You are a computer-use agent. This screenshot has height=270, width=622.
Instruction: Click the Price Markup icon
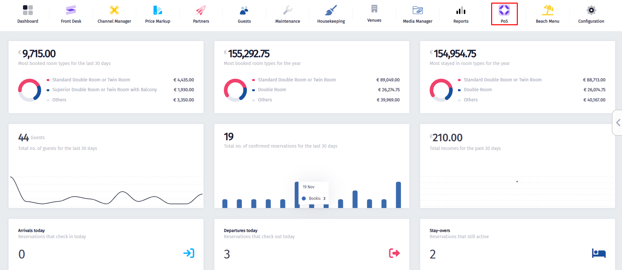click(x=157, y=10)
